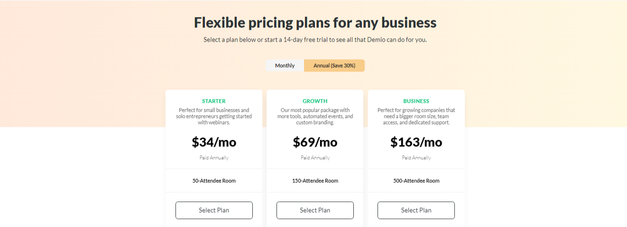The image size is (627, 227).
Task: Click the 500-Attendee Room feature row
Action: click(416, 181)
